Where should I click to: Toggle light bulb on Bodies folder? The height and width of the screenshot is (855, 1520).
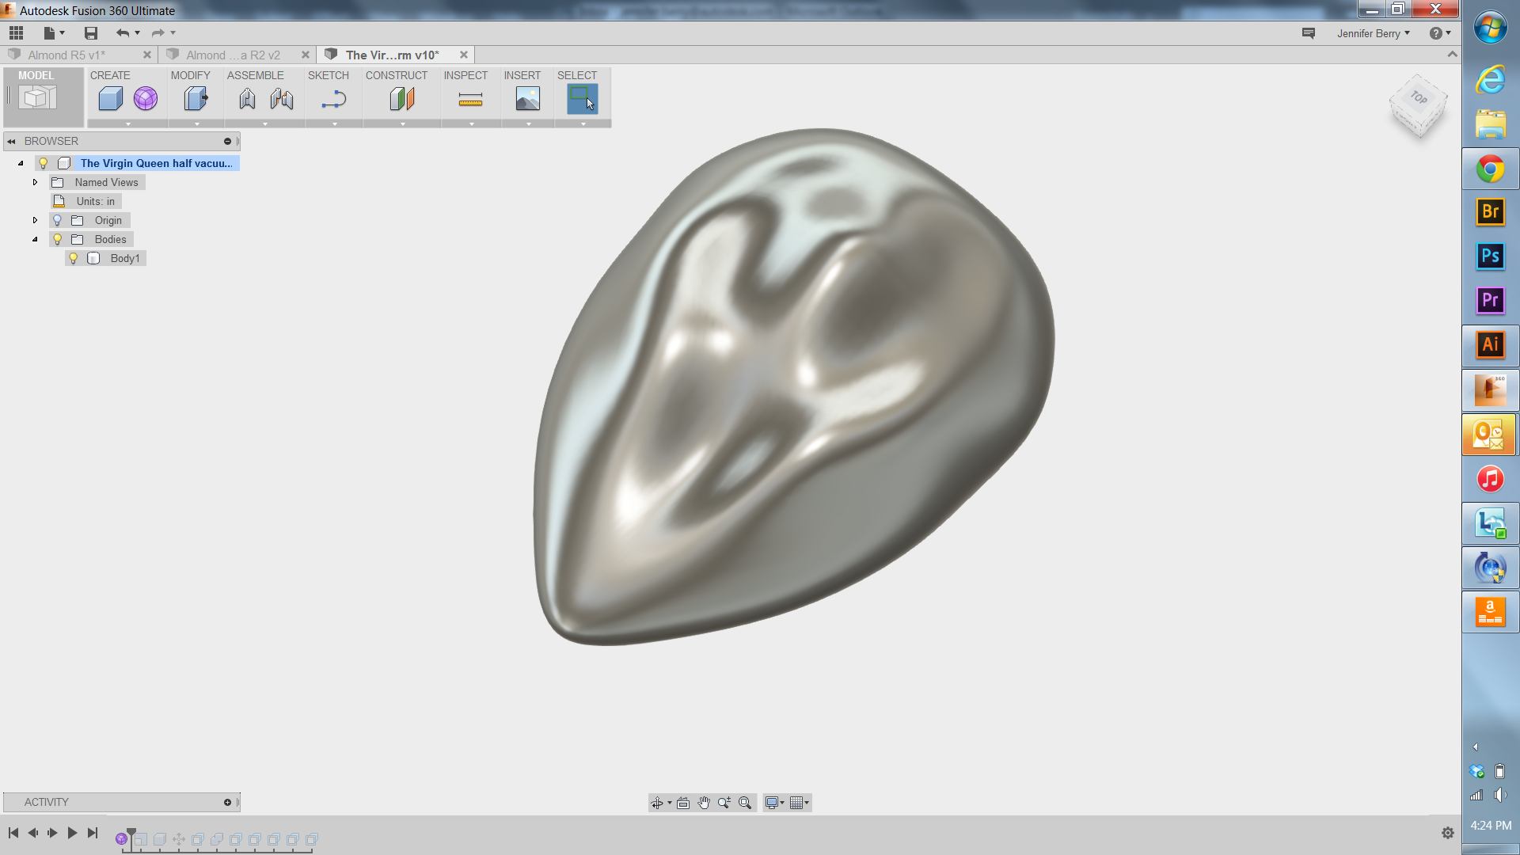(x=58, y=238)
